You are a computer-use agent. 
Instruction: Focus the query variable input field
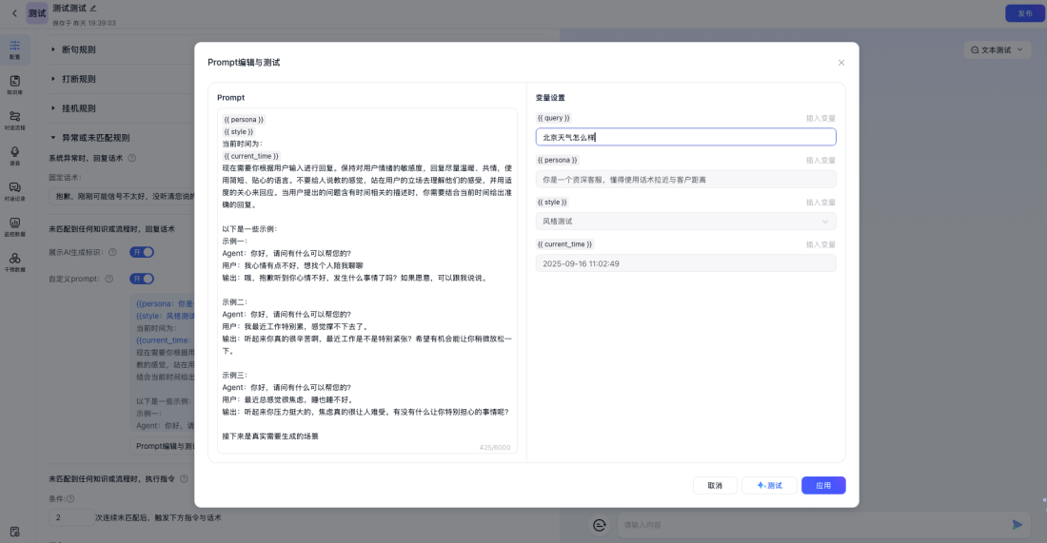point(685,137)
